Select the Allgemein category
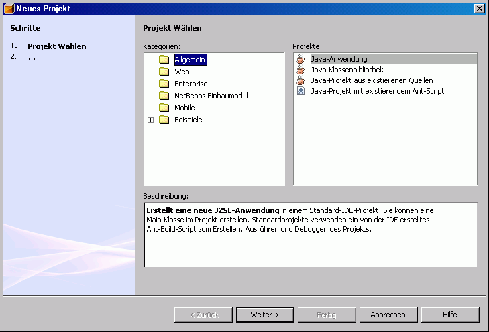The image size is (489, 332). coord(190,60)
